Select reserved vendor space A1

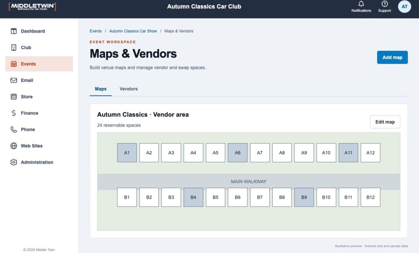point(127,153)
